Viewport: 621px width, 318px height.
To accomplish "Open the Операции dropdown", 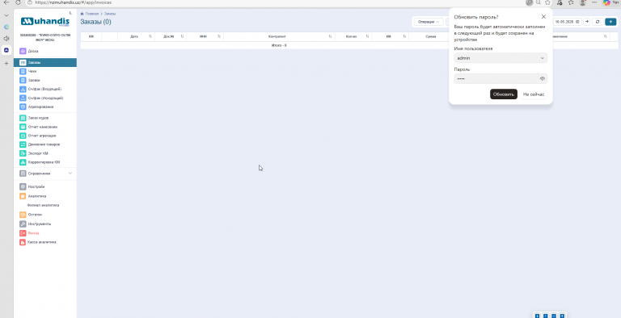I will [429, 22].
